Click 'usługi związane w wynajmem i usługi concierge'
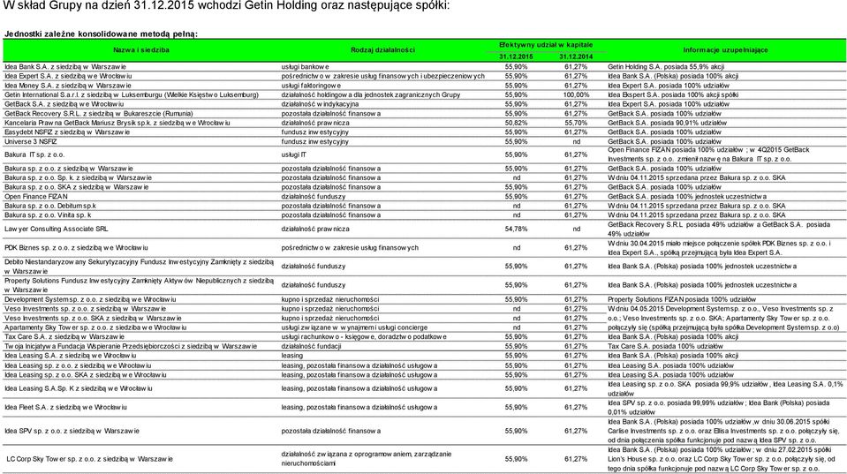Viewport: 847px width, 474px height. coord(354,327)
